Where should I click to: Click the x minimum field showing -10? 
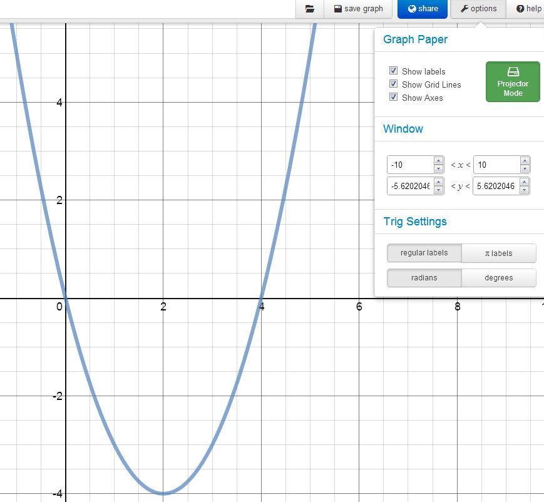(411, 165)
